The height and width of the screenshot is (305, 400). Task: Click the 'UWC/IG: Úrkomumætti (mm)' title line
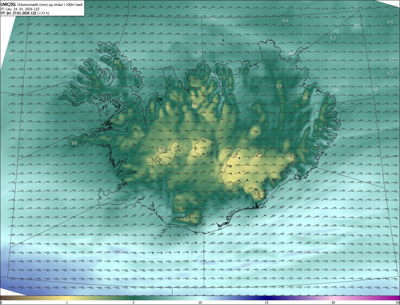pos(42,4)
